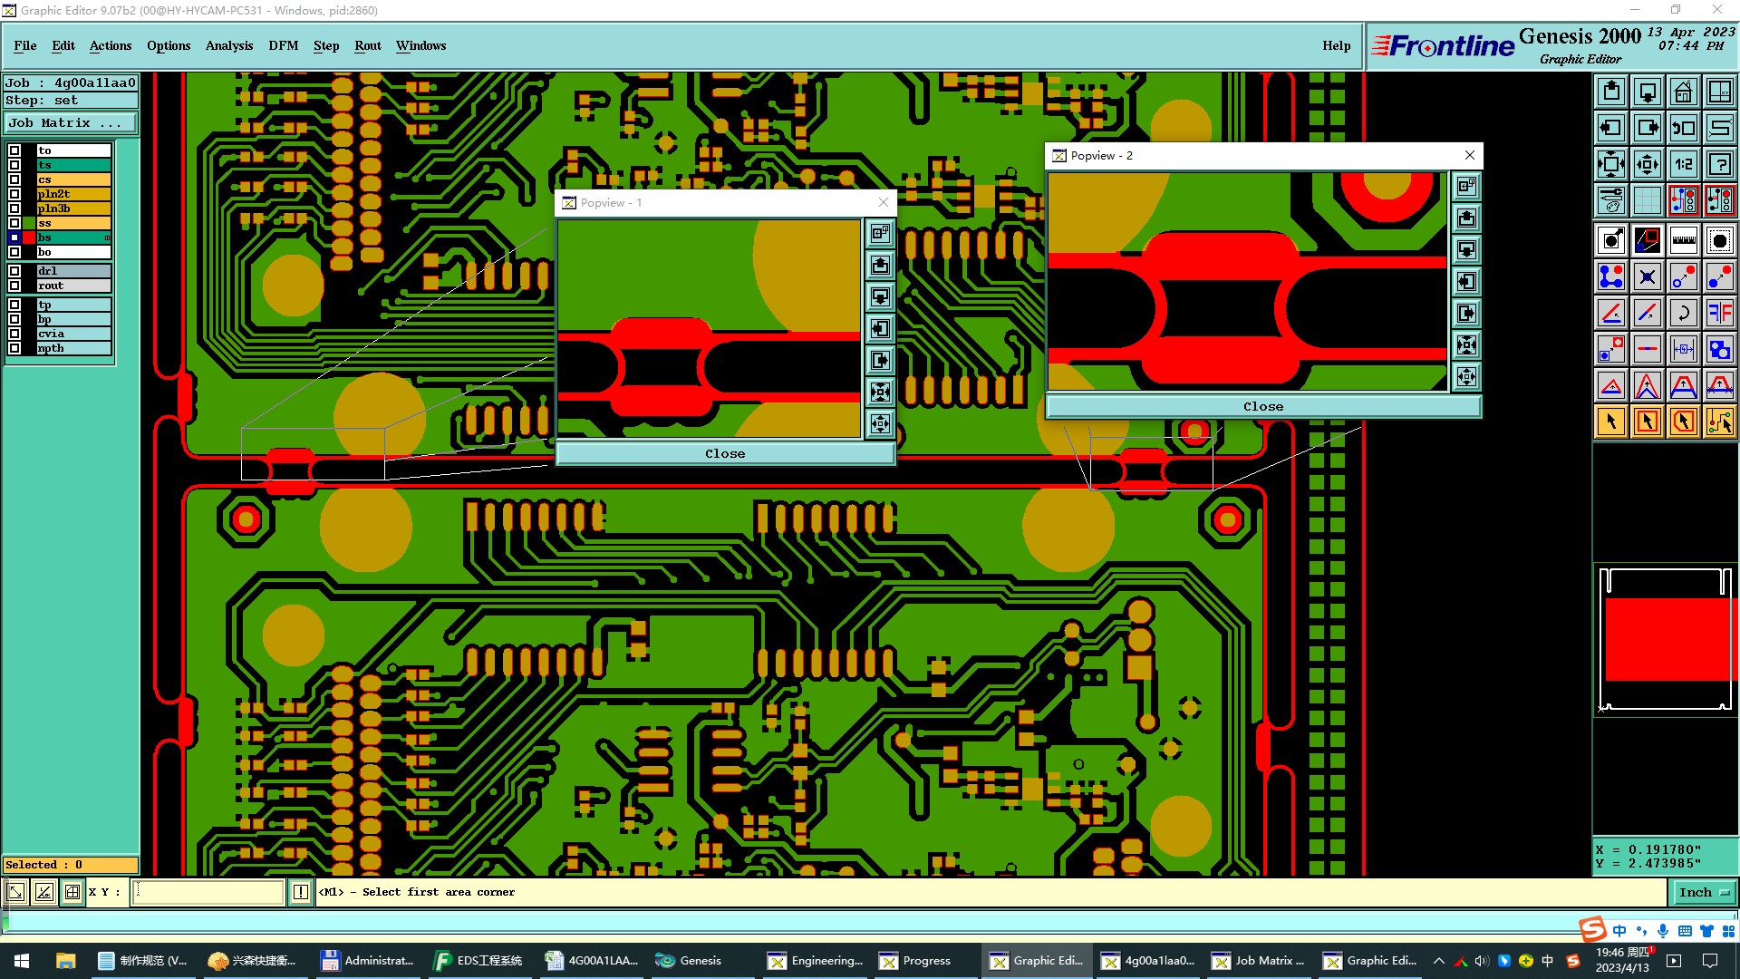Toggle the checkbox for layer cs

coord(14,179)
